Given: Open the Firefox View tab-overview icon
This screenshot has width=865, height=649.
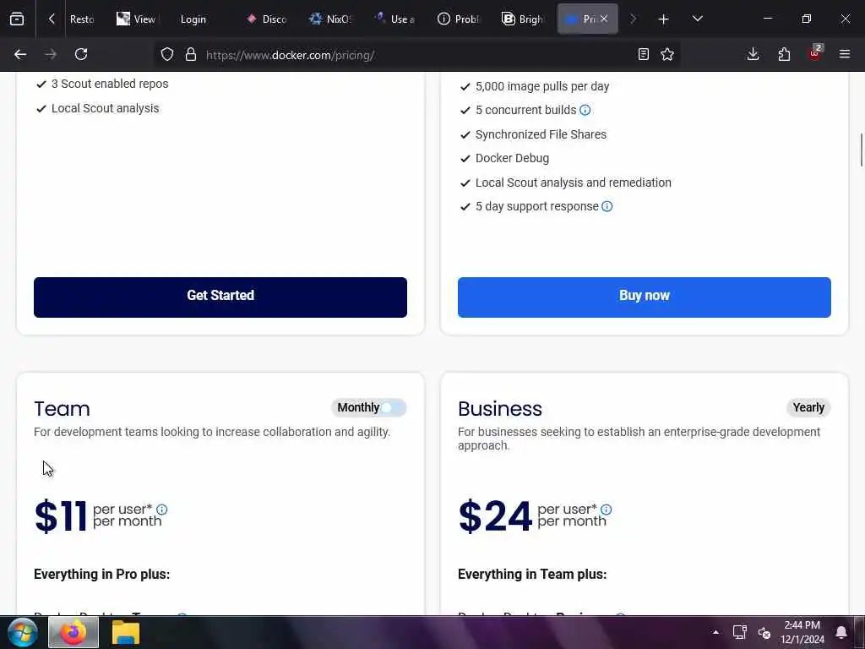Looking at the screenshot, I should click(x=17, y=19).
